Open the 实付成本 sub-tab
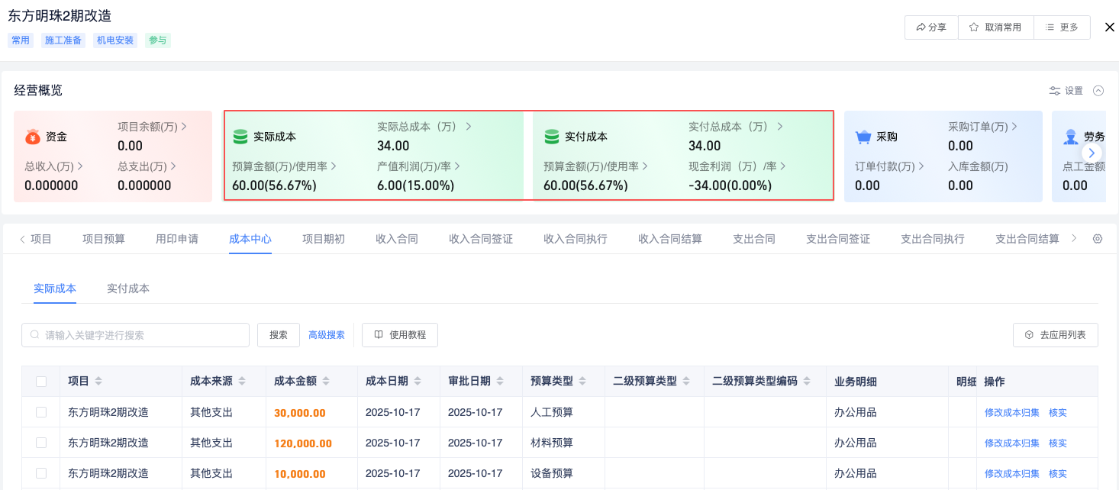The image size is (1119, 490). pyautogui.click(x=128, y=289)
